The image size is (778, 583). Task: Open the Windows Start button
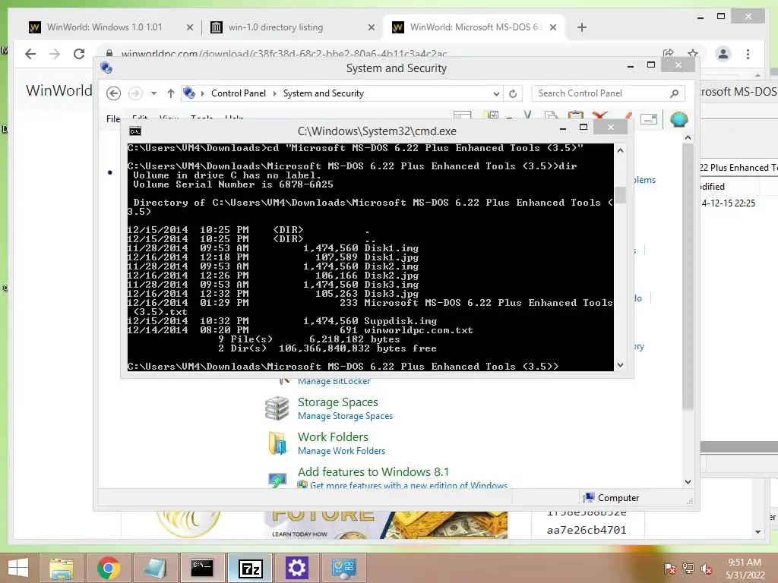[18, 568]
